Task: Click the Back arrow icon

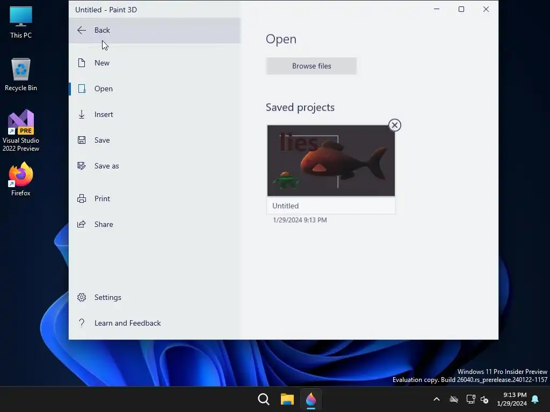Action: coord(82,30)
